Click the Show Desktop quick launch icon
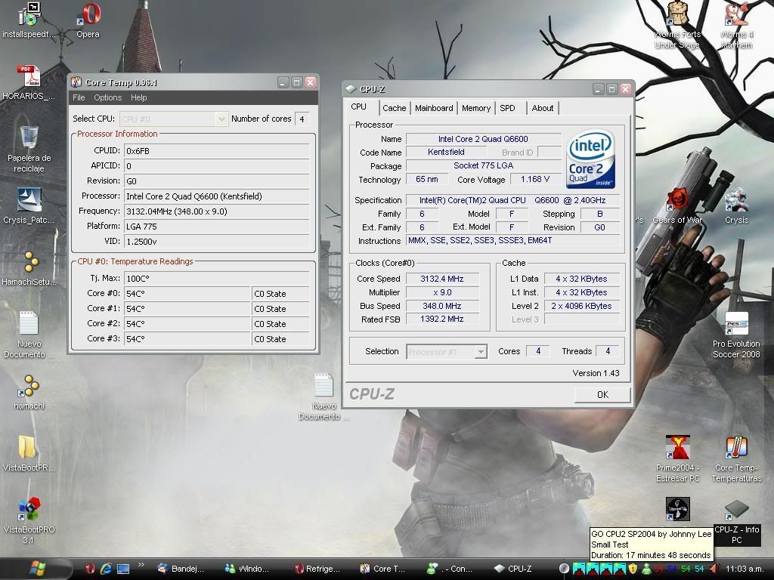The image size is (774, 580). tap(123, 569)
